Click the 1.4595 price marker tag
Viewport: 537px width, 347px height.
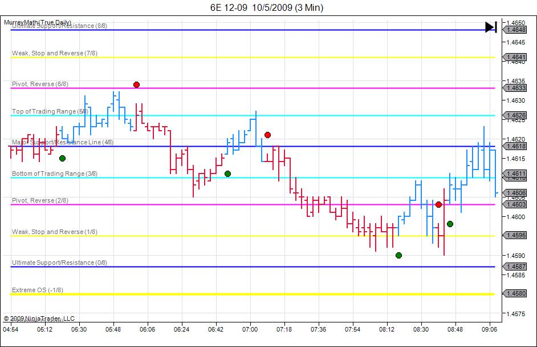515,236
